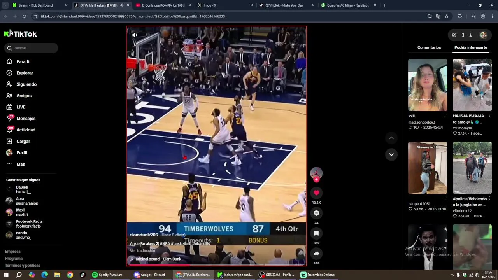Image resolution: width=498 pixels, height=280 pixels.
Task: Open the slamdunk909 username link
Action: point(144,235)
